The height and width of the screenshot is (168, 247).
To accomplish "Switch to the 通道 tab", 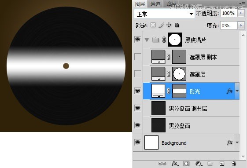I will click(x=155, y=4).
